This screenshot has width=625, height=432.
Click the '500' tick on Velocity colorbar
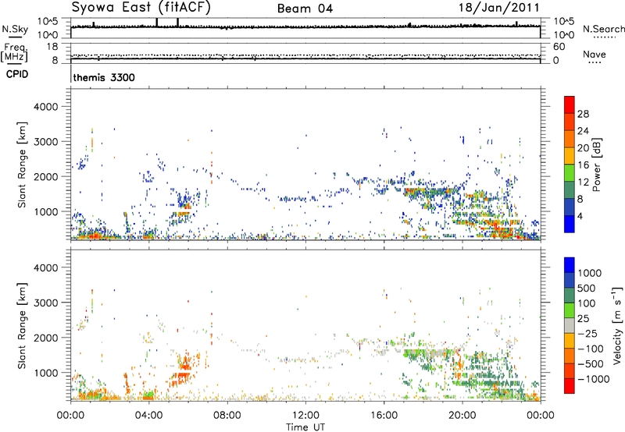coord(587,288)
